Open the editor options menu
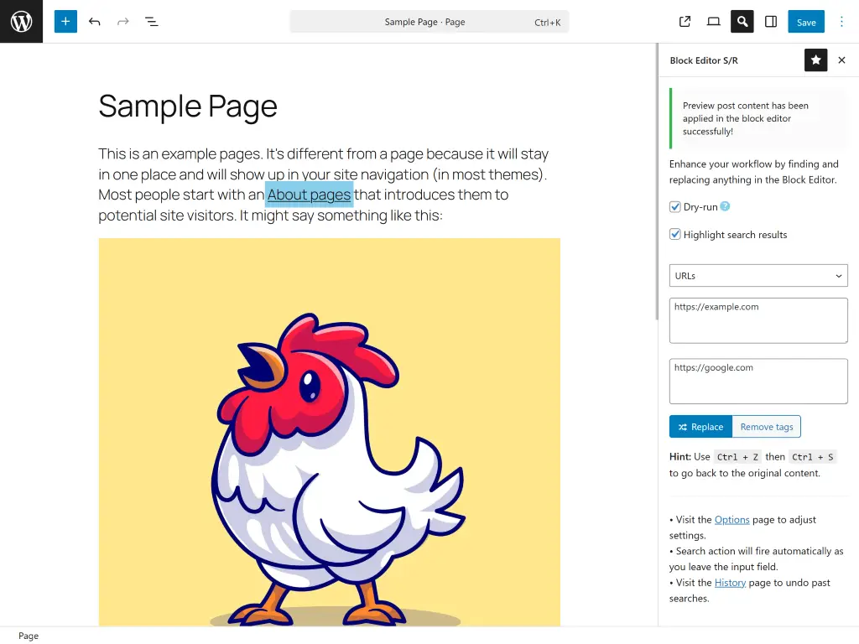 click(x=841, y=21)
